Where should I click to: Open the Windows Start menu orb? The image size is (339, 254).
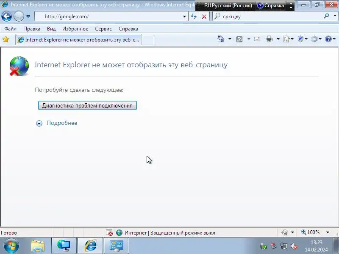[11, 246]
